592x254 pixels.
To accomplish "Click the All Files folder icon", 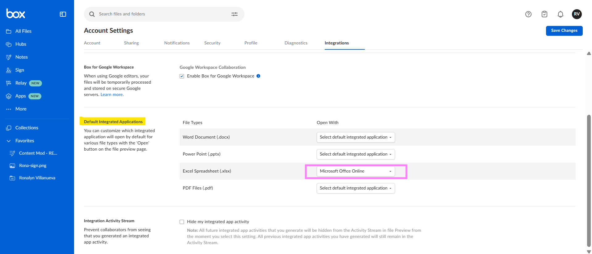I will click(9, 31).
